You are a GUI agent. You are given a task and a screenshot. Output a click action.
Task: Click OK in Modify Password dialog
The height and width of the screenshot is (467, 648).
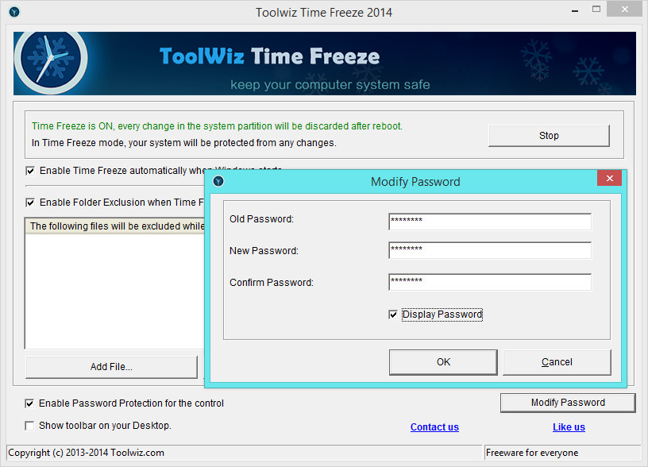point(443,362)
